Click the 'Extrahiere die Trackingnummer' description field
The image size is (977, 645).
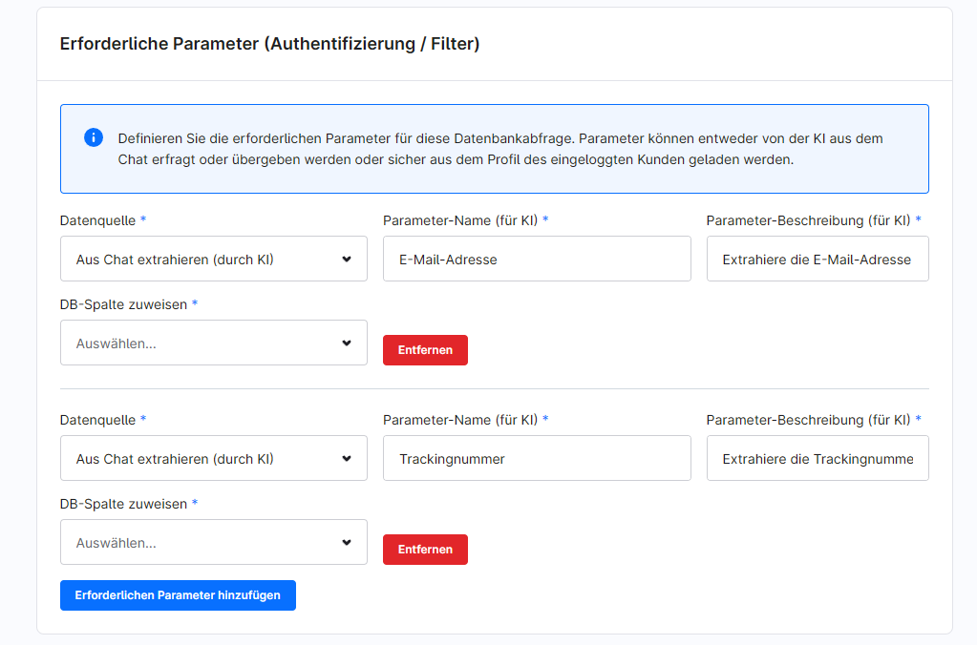point(817,459)
